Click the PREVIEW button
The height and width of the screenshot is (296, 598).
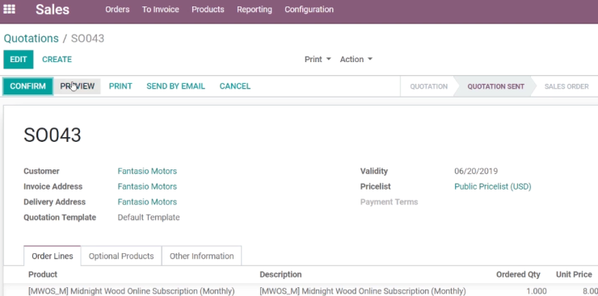coord(77,86)
